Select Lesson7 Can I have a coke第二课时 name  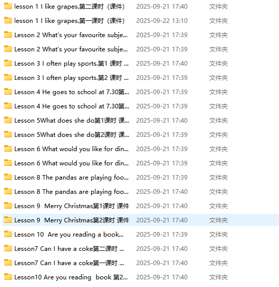pyautogui.click(x=69, y=248)
